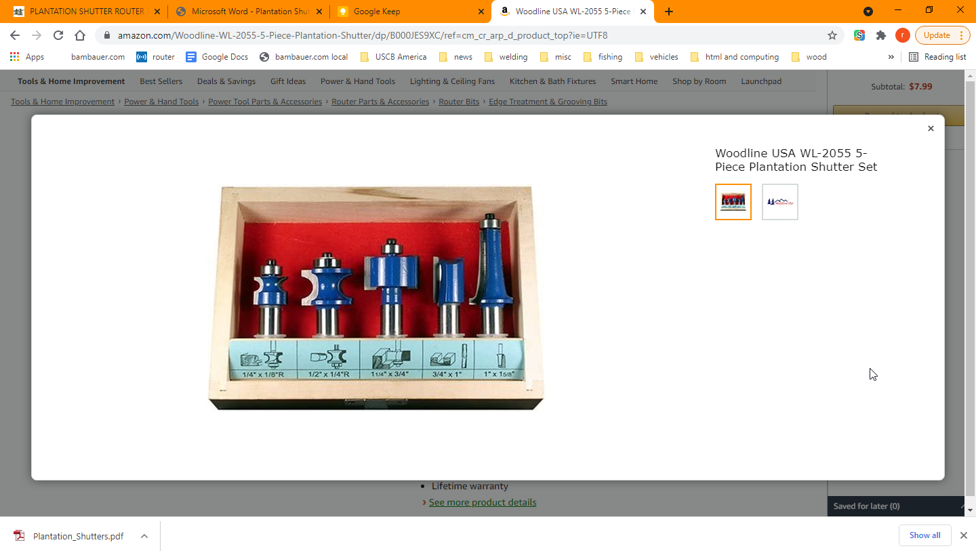Select the first router bit set thumbnail
Viewport: 976px width, 555px height.
pos(733,202)
